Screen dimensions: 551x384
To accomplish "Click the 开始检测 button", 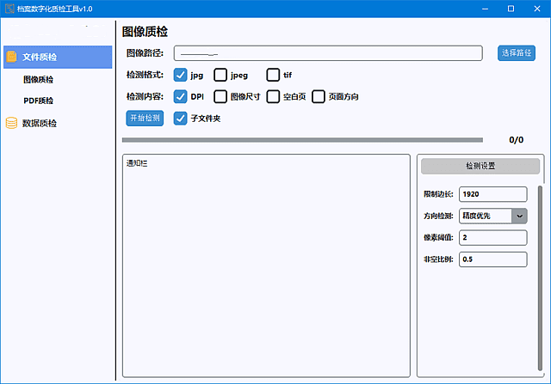I will (x=145, y=118).
